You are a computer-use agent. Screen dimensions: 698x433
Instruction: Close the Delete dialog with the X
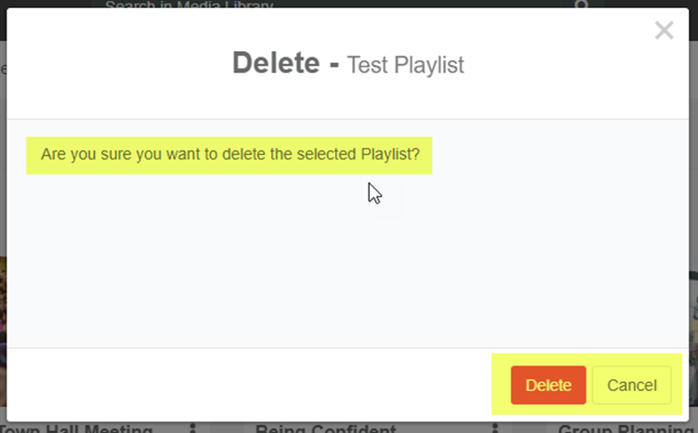click(x=664, y=31)
